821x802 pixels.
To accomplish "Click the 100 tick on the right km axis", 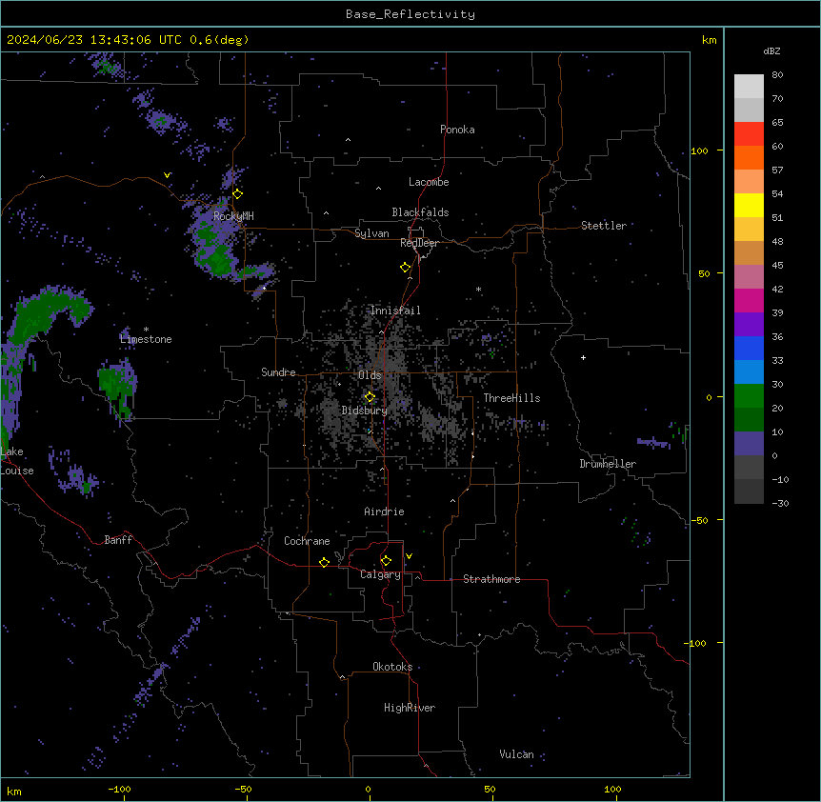I will click(x=699, y=150).
